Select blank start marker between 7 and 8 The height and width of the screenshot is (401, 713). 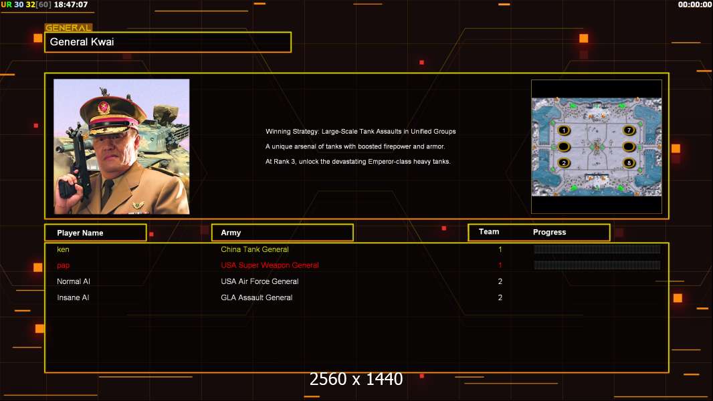(629, 147)
